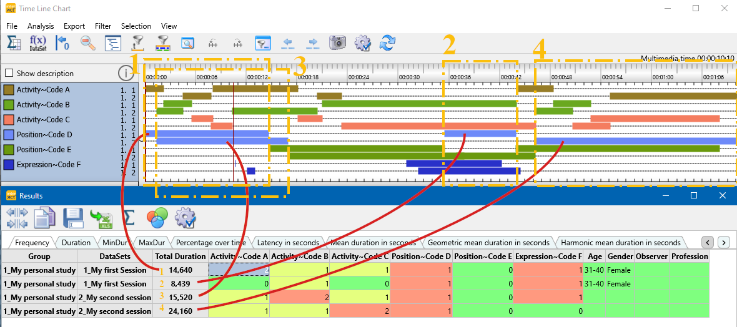Click the refresh arrows icon
The width and height of the screenshot is (737, 327).
[388, 43]
